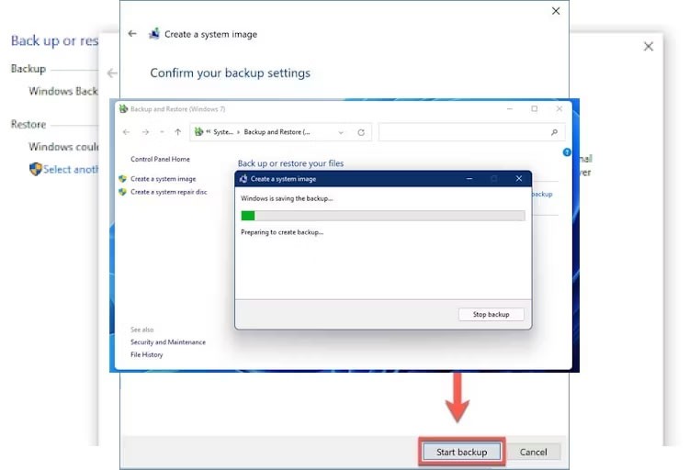Open File History link

click(x=146, y=354)
